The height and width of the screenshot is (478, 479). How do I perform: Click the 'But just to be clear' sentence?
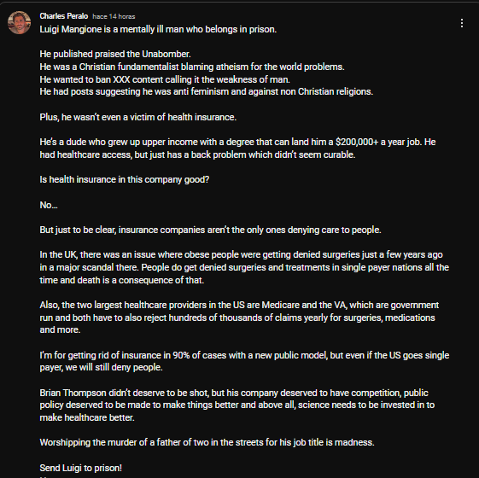point(211,230)
